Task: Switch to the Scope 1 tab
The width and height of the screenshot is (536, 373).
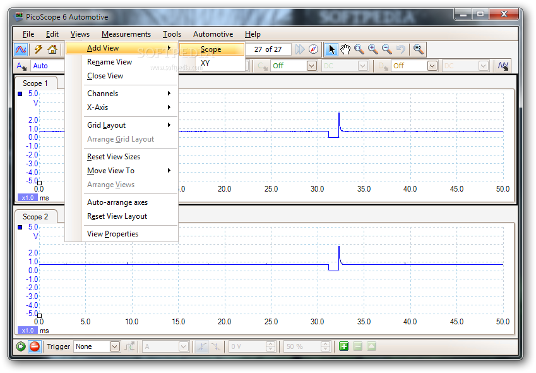Action: [x=35, y=83]
